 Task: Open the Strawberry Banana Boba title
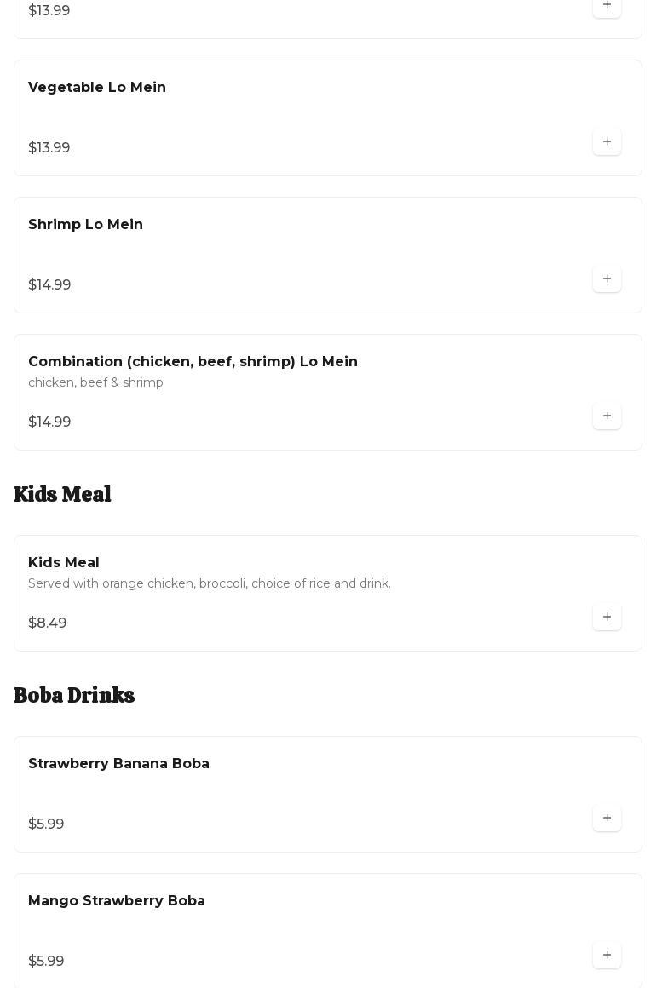[x=118, y=764]
